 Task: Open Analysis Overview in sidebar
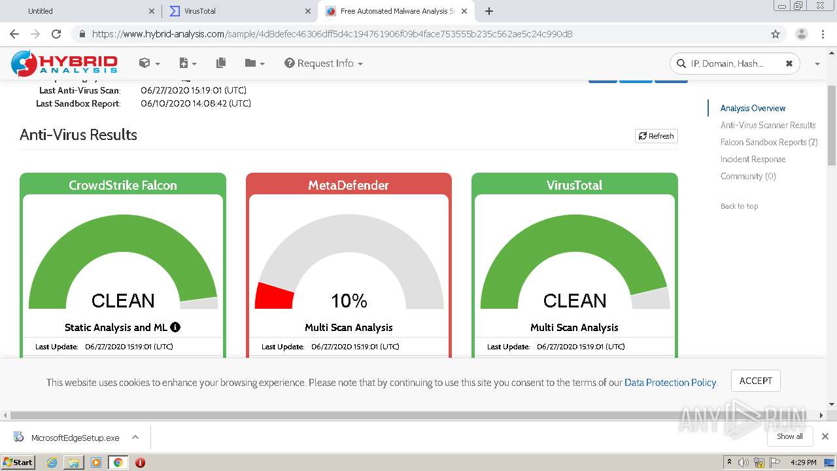tap(753, 108)
